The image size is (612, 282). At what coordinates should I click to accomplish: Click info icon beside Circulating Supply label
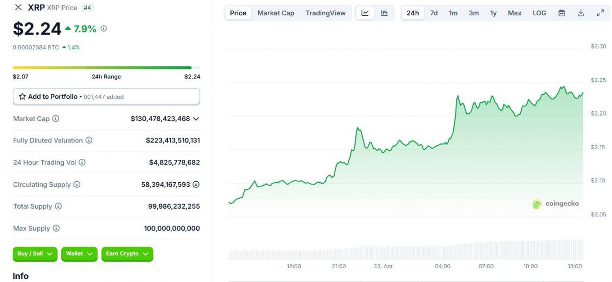pyautogui.click(x=77, y=185)
